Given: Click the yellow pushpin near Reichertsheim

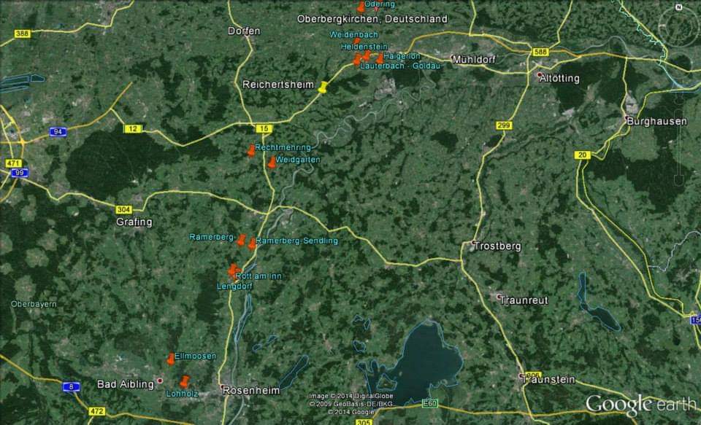Looking at the screenshot, I should [323, 87].
